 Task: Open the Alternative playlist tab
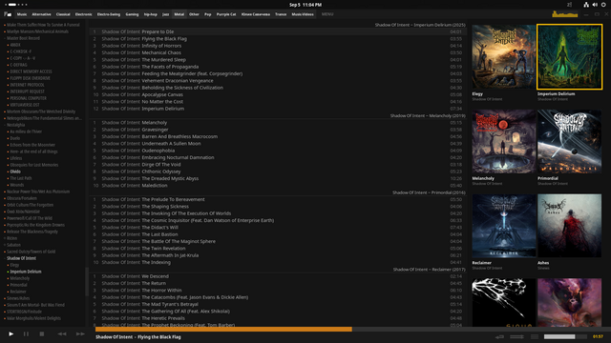(x=41, y=14)
